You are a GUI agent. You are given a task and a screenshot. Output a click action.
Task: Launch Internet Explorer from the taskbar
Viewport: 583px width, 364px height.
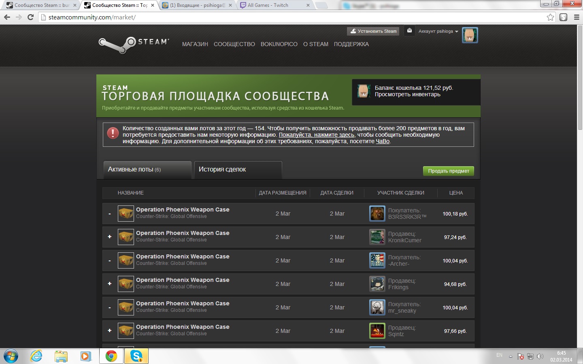36,356
